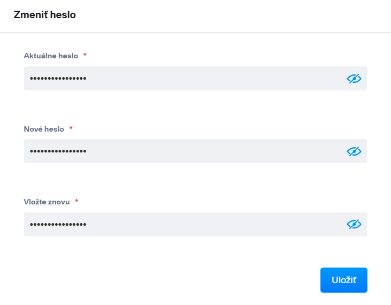Click the masked dots in Aktuálne heslo field
Image resolution: width=391 pixels, height=305 pixels.
tap(58, 79)
